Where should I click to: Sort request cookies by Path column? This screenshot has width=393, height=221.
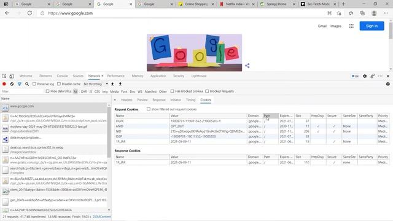[270, 116]
